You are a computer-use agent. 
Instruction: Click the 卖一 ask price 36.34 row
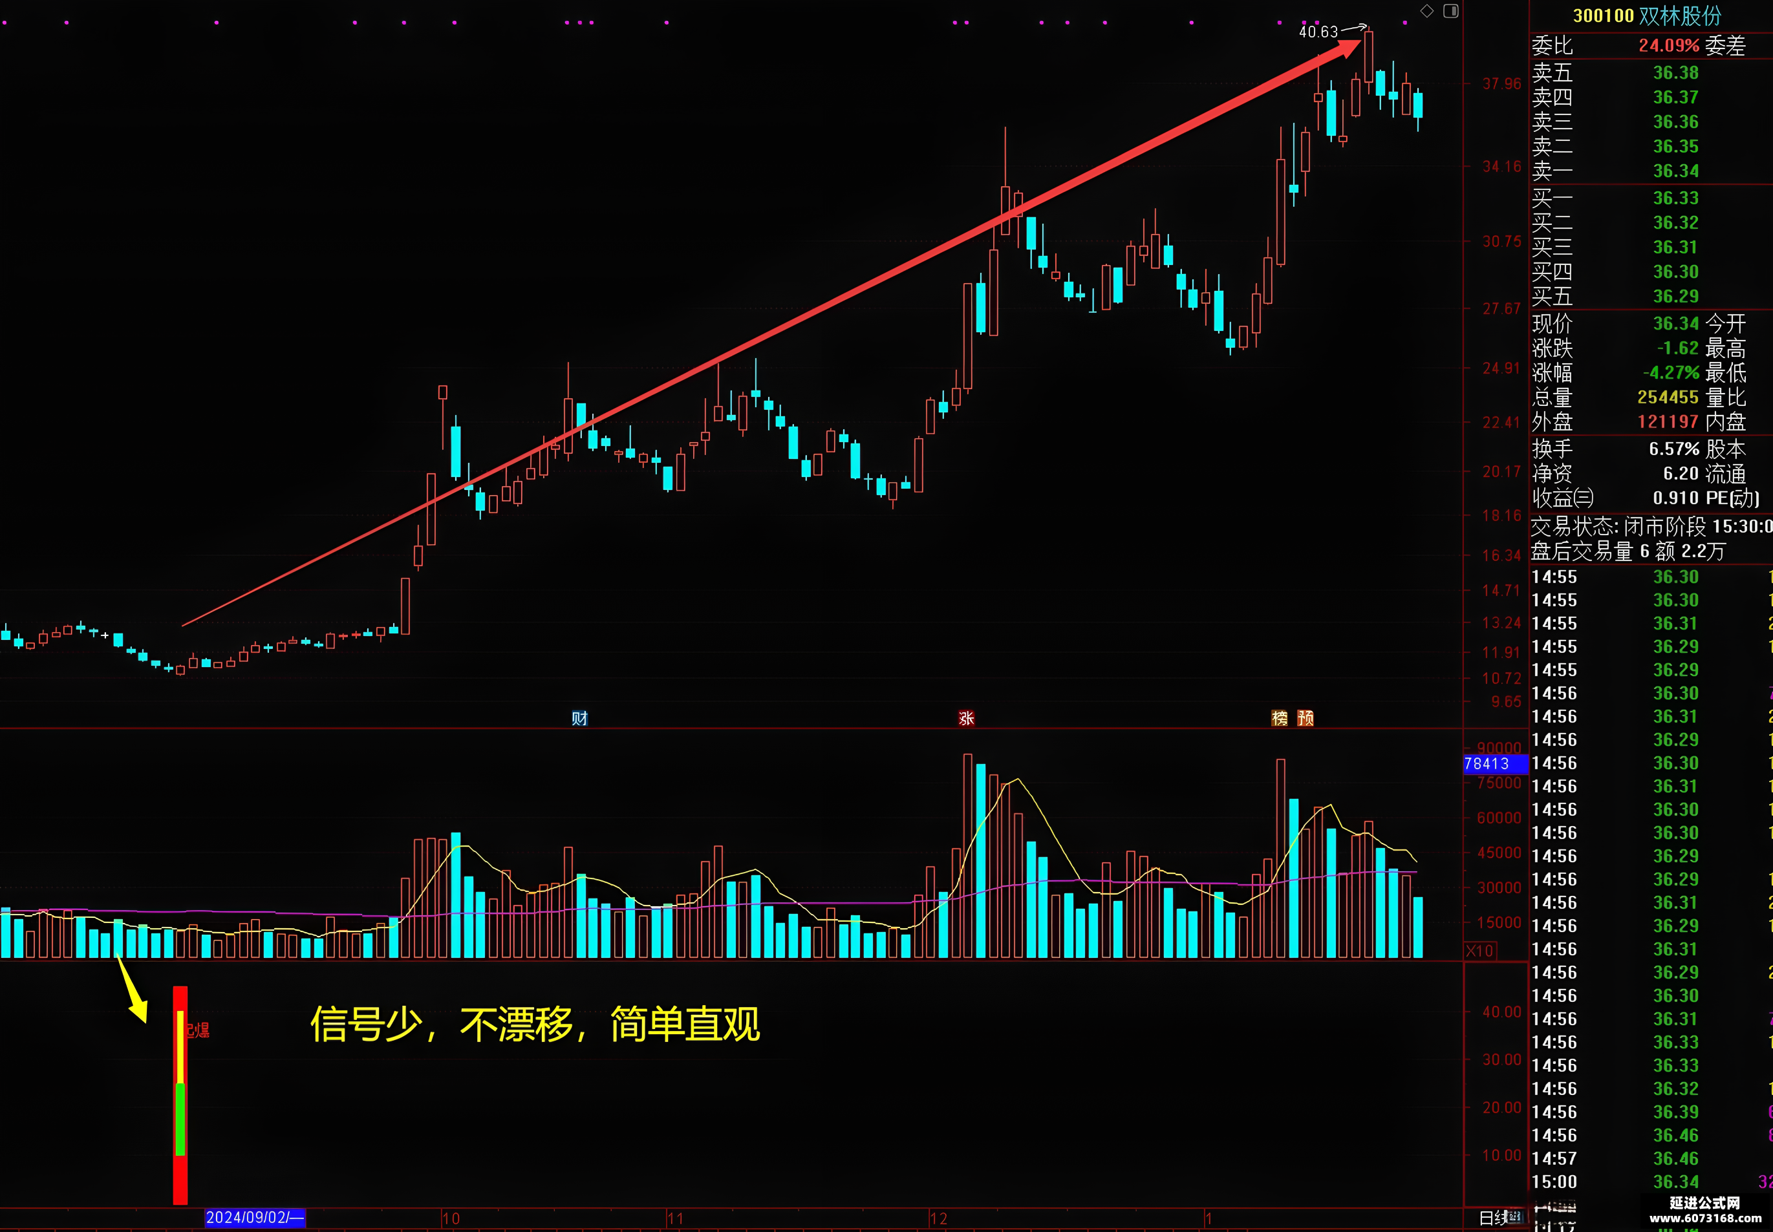1651,171
